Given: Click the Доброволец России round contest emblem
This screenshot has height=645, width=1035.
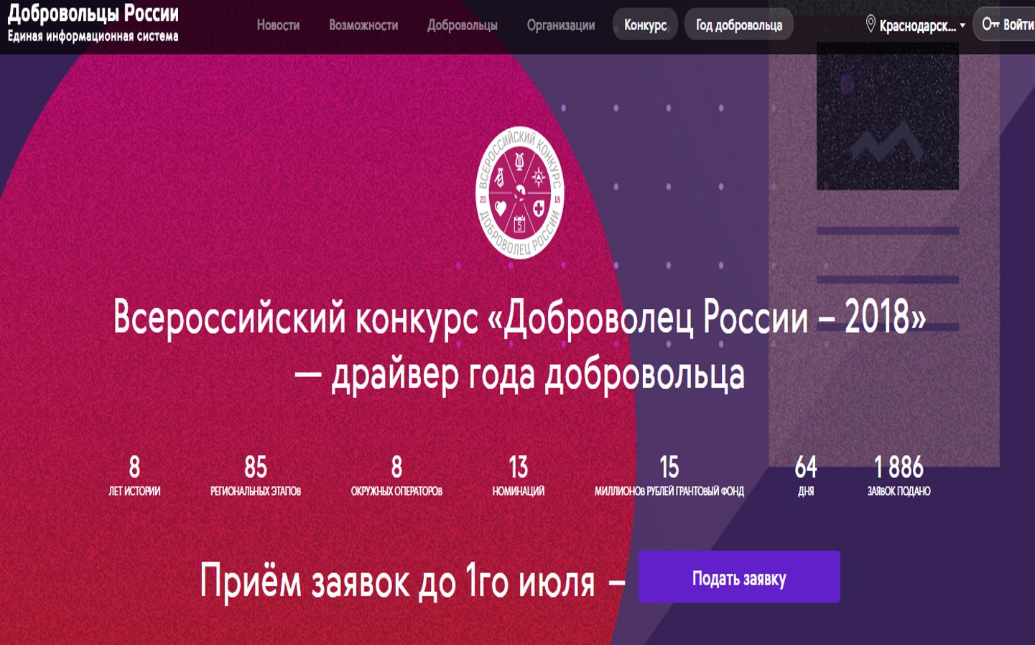Looking at the screenshot, I should click(x=520, y=192).
